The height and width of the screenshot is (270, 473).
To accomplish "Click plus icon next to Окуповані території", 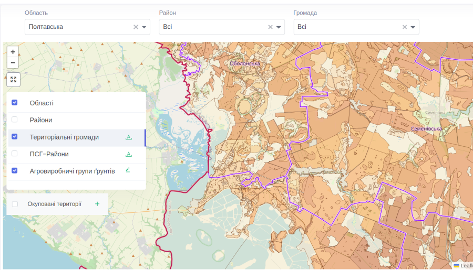I will 97,204.
